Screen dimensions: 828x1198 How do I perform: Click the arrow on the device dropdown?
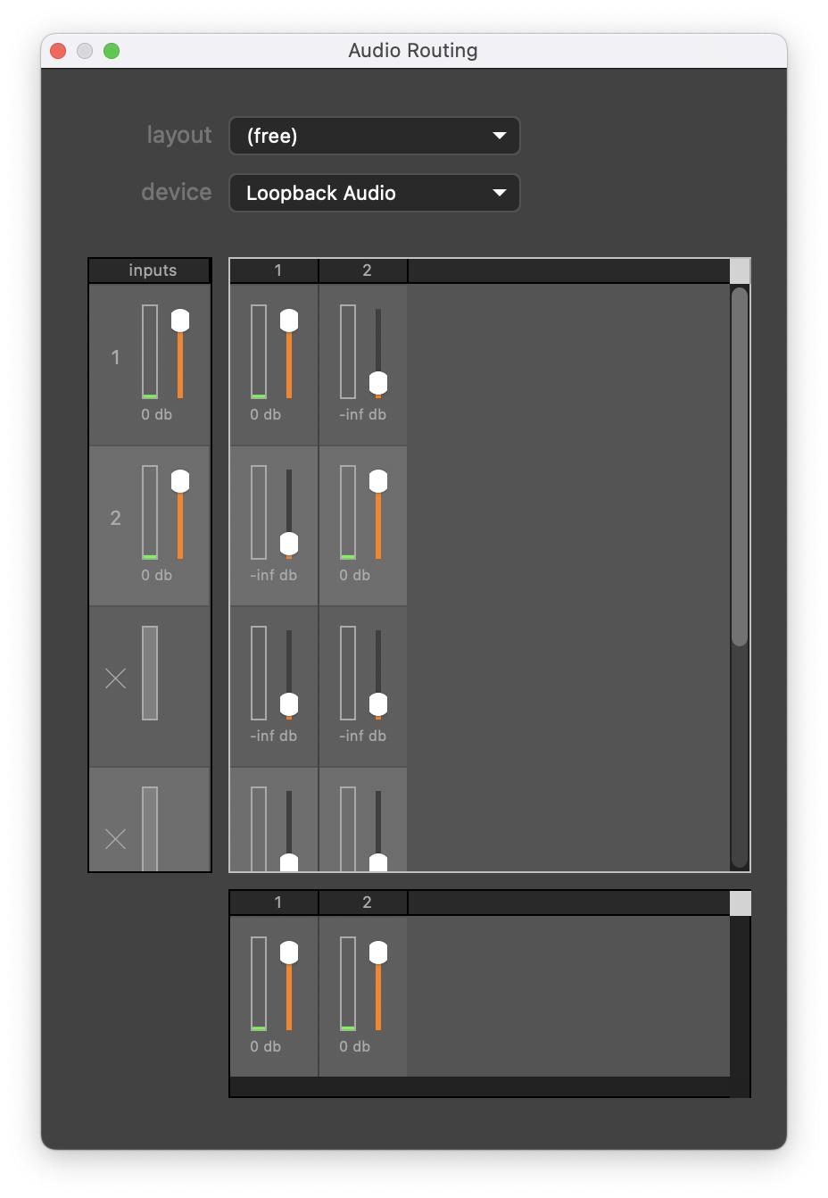pyautogui.click(x=500, y=193)
